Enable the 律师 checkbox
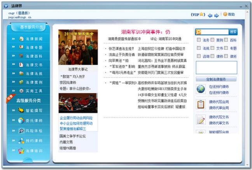The height and width of the screenshot is (170, 252). click(212, 57)
